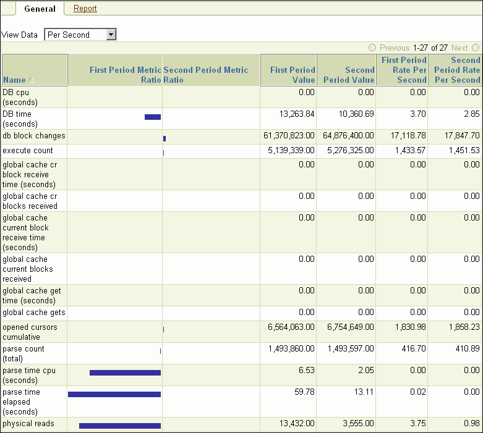Click the First Period Metric Ratio header

pos(125,75)
